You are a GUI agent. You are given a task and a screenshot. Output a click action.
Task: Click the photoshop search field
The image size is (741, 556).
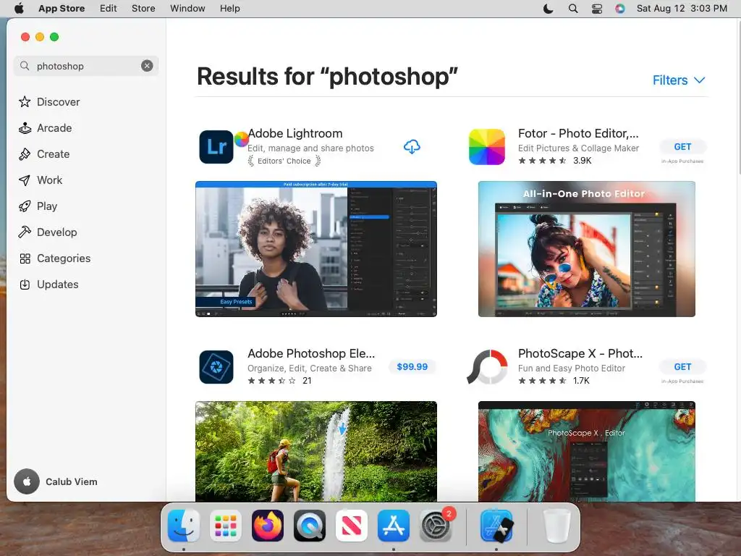click(85, 66)
